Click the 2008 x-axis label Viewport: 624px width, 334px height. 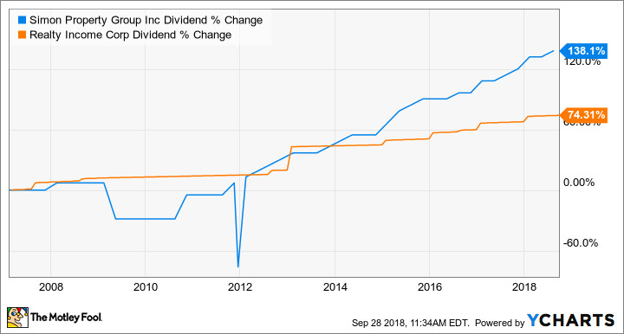coord(51,286)
